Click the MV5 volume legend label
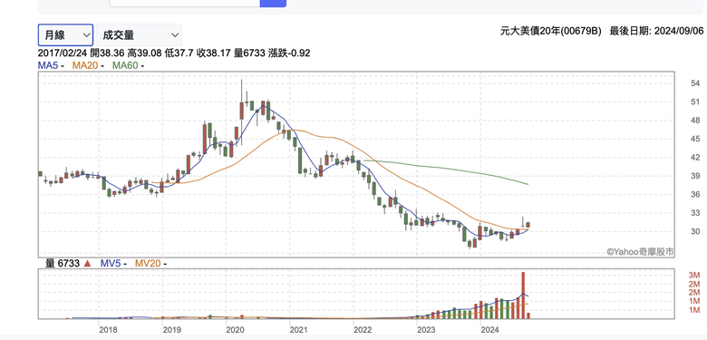Image resolution: width=707 pixels, height=340 pixels. point(111,263)
